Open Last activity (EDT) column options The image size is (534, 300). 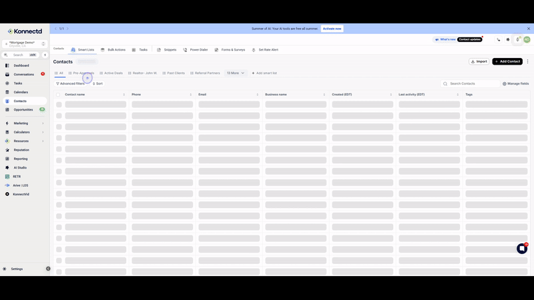pyautogui.click(x=458, y=95)
